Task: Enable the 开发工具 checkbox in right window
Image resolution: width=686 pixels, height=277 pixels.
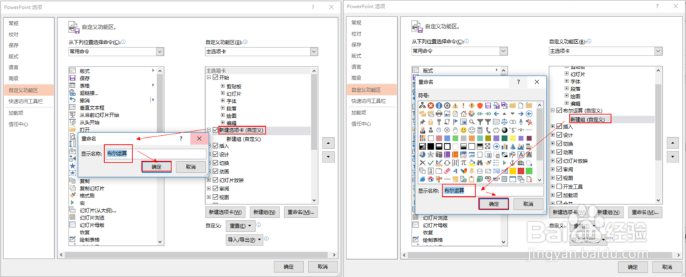Action: 559,186
